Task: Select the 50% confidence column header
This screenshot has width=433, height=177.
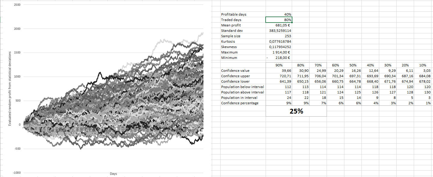Action: point(353,65)
